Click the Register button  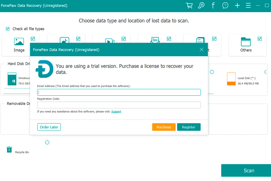tap(189, 127)
